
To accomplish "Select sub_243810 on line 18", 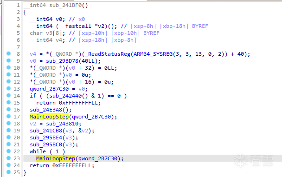I will click(62, 124).
